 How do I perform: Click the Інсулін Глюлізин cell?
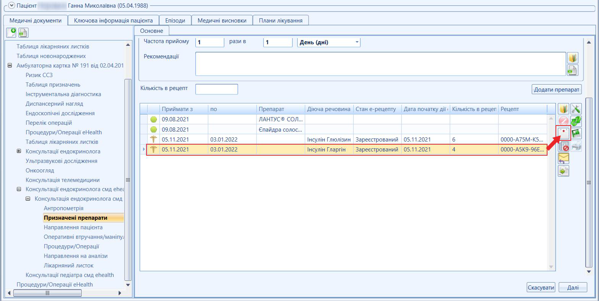pos(329,139)
